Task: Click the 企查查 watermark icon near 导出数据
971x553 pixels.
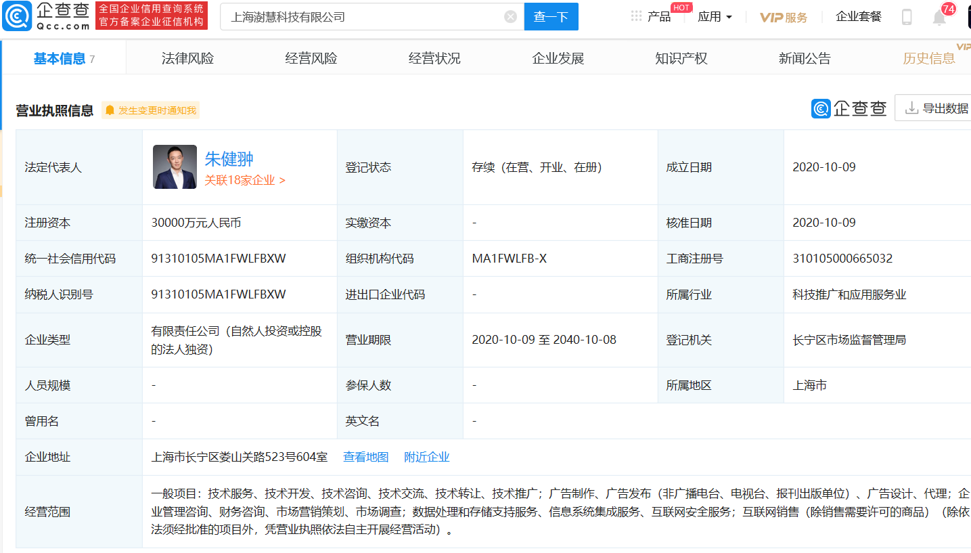Action: point(820,108)
